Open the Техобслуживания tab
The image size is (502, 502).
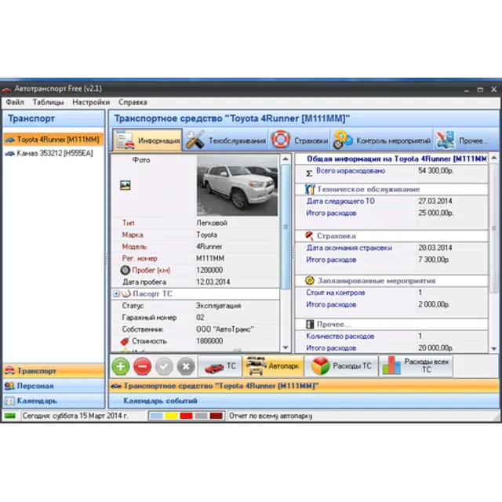click(x=225, y=140)
